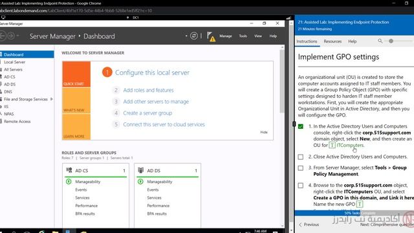Select Dashboard in the sidebar
The image size is (414, 233).
[x=27, y=54]
